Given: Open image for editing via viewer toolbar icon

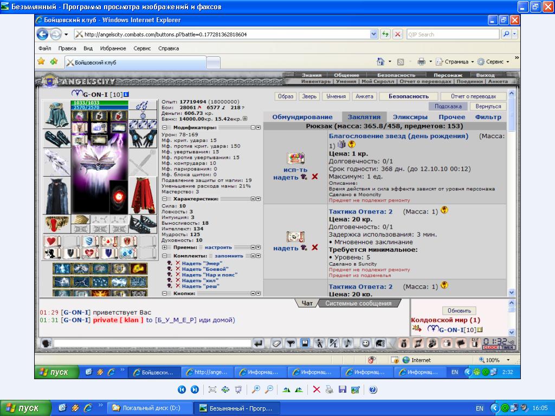Looking at the screenshot, I should point(355,389).
